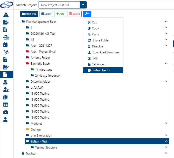Open the wrench tools dropdown button
Image resolution: width=174 pixels, height=158 pixels.
tap(87, 14)
